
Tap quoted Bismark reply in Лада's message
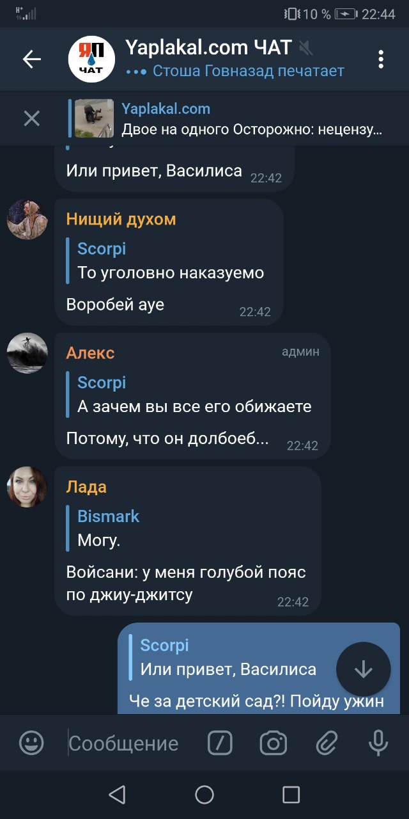pos(108,528)
